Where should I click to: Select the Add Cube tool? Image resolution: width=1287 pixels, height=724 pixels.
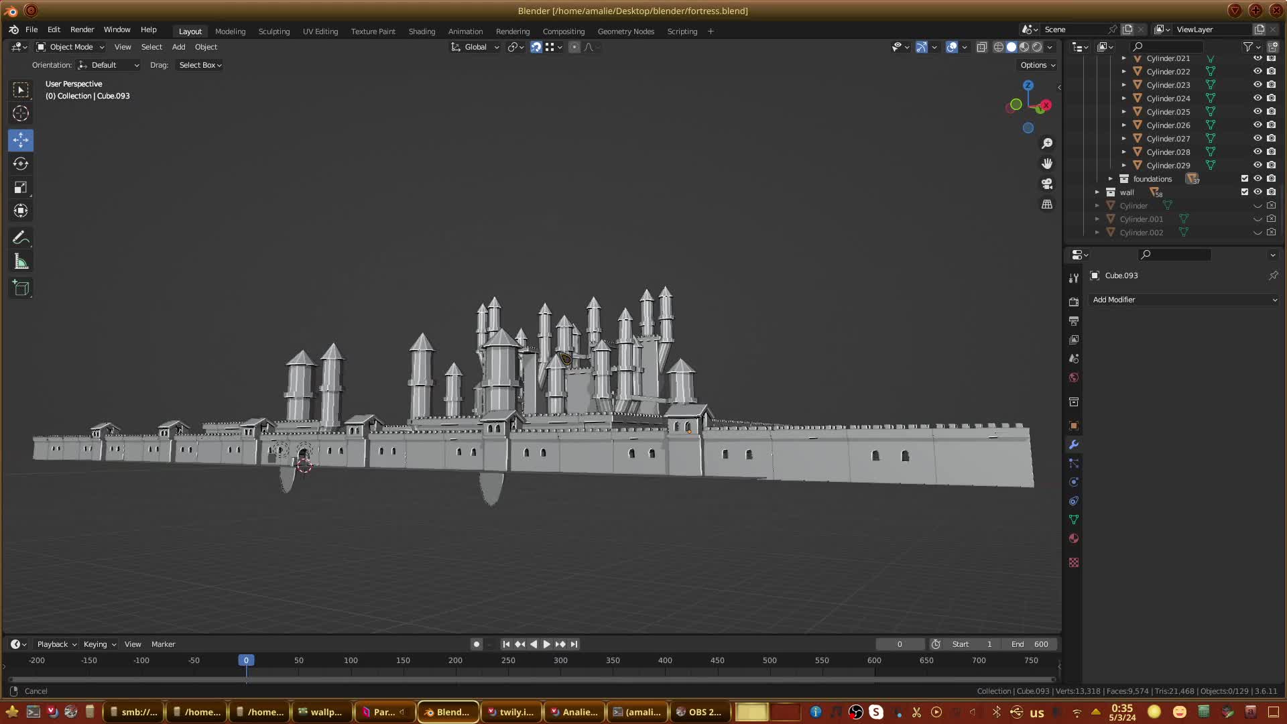(21, 288)
